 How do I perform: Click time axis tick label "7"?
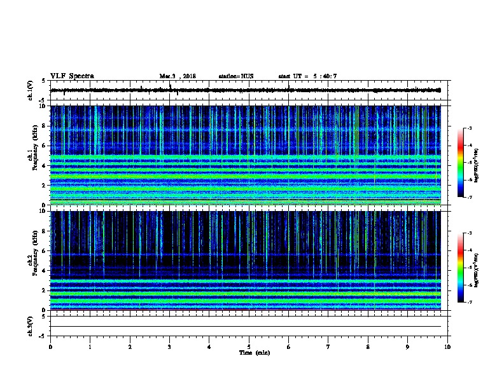(x=328, y=347)
